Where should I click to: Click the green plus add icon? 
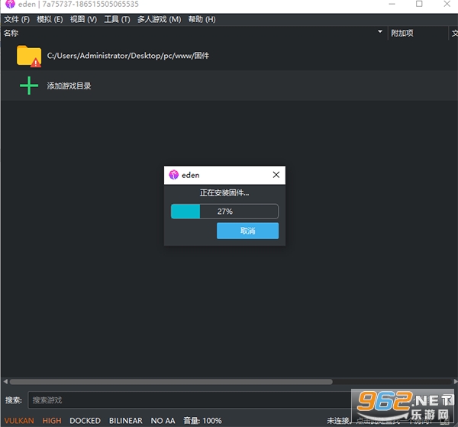point(29,86)
